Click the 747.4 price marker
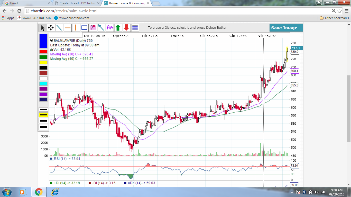The height and width of the screenshot is (197, 351). click(x=297, y=48)
